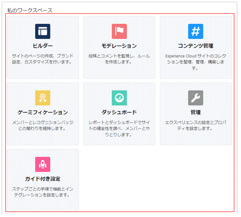
Task: Select the hashtag Content Management icon
Action: (196, 31)
